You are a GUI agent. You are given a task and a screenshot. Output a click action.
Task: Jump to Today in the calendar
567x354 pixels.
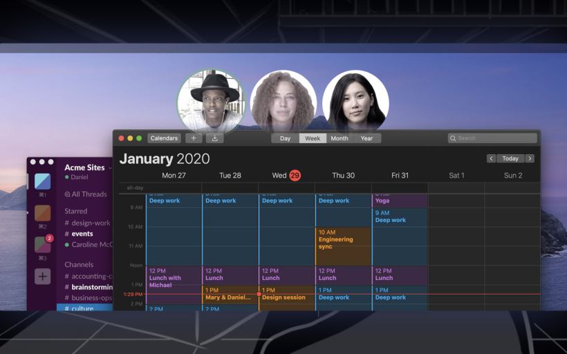[x=510, y=158]
